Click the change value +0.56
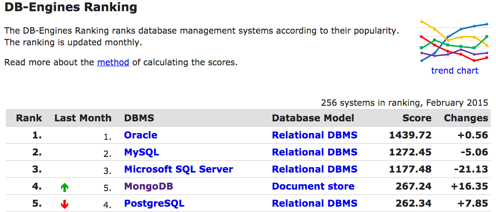 (473, 135)
